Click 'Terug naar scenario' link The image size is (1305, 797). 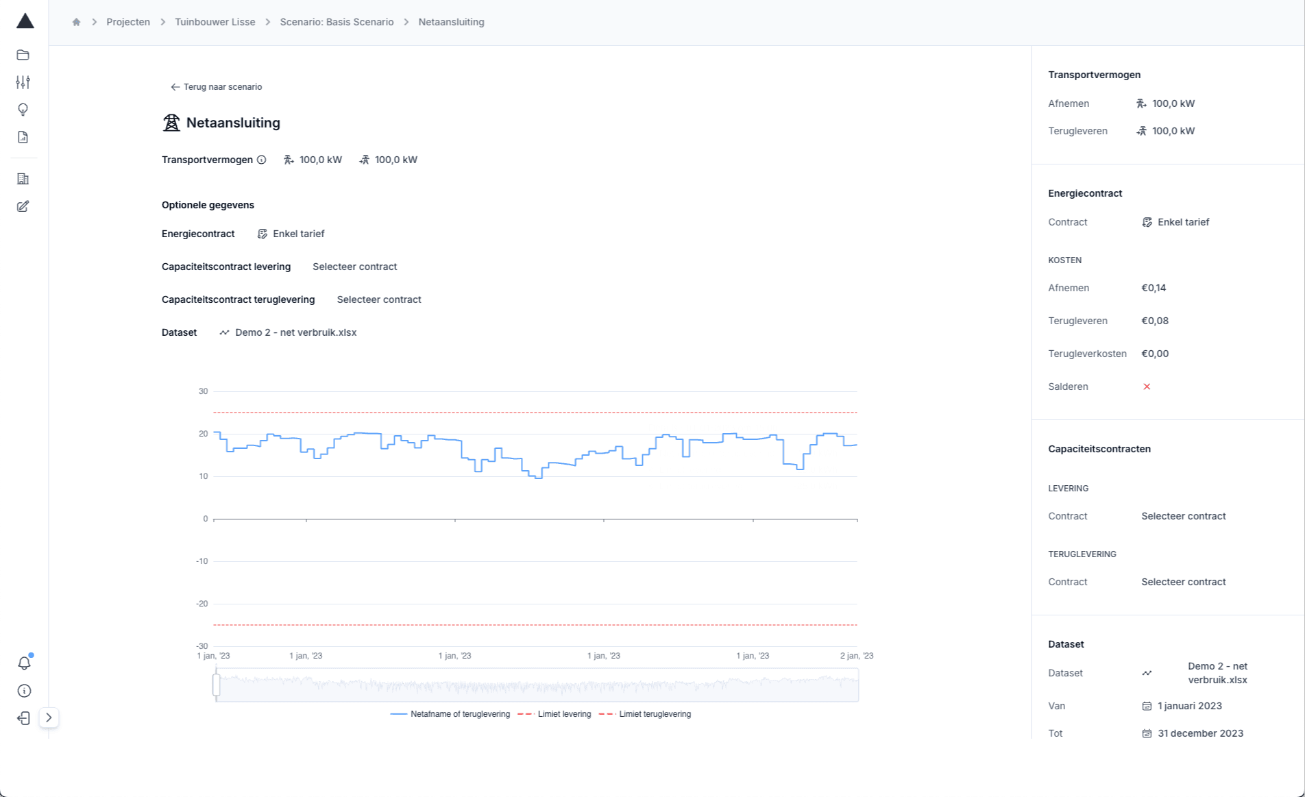[217, 87]
